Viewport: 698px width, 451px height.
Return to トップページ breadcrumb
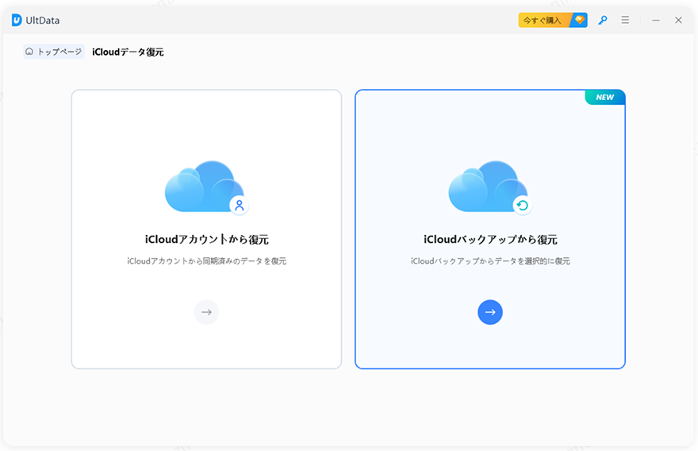tap(54, 52)
